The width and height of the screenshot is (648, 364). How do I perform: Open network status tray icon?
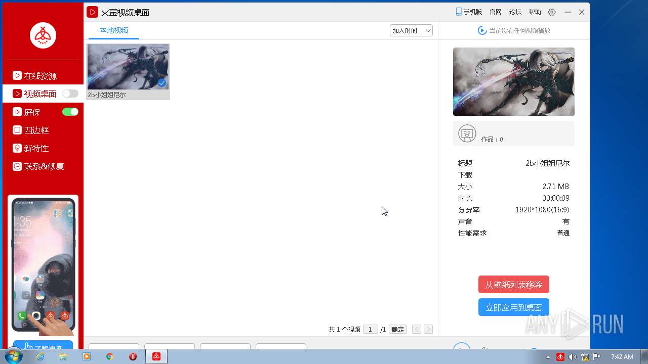[585, 356]
